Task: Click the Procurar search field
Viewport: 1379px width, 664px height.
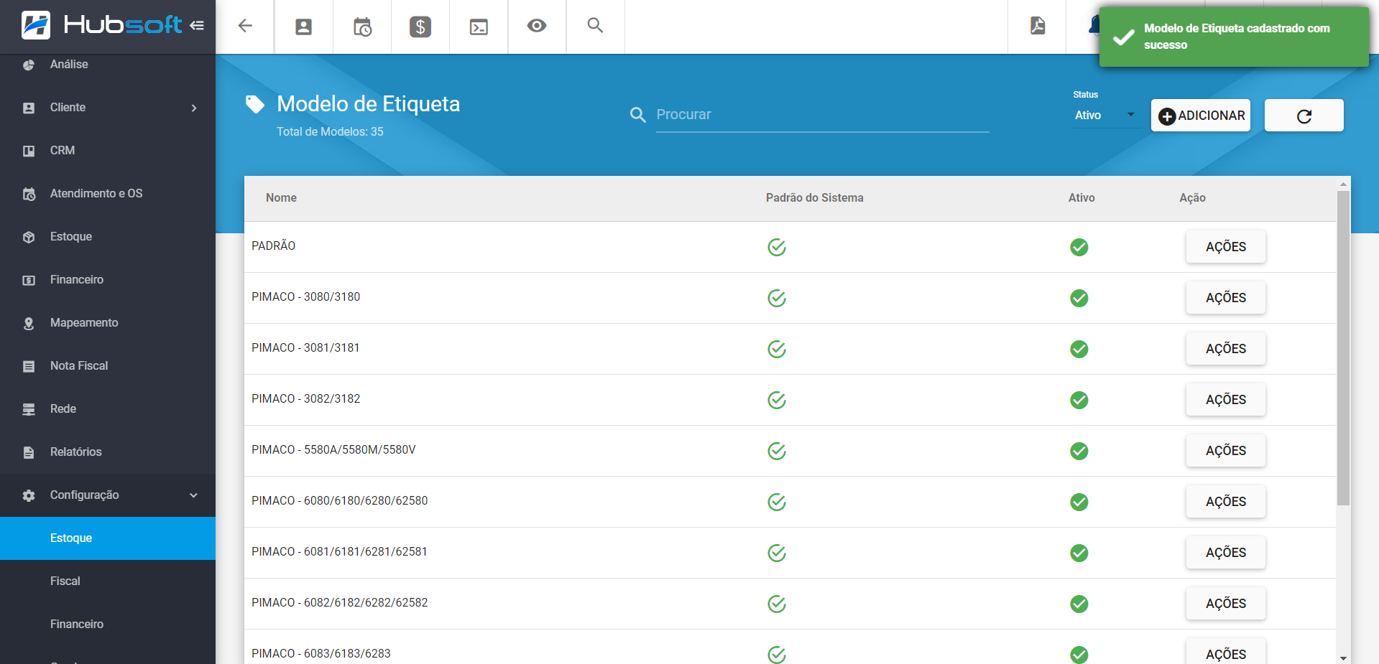Action: coord(822,115)
